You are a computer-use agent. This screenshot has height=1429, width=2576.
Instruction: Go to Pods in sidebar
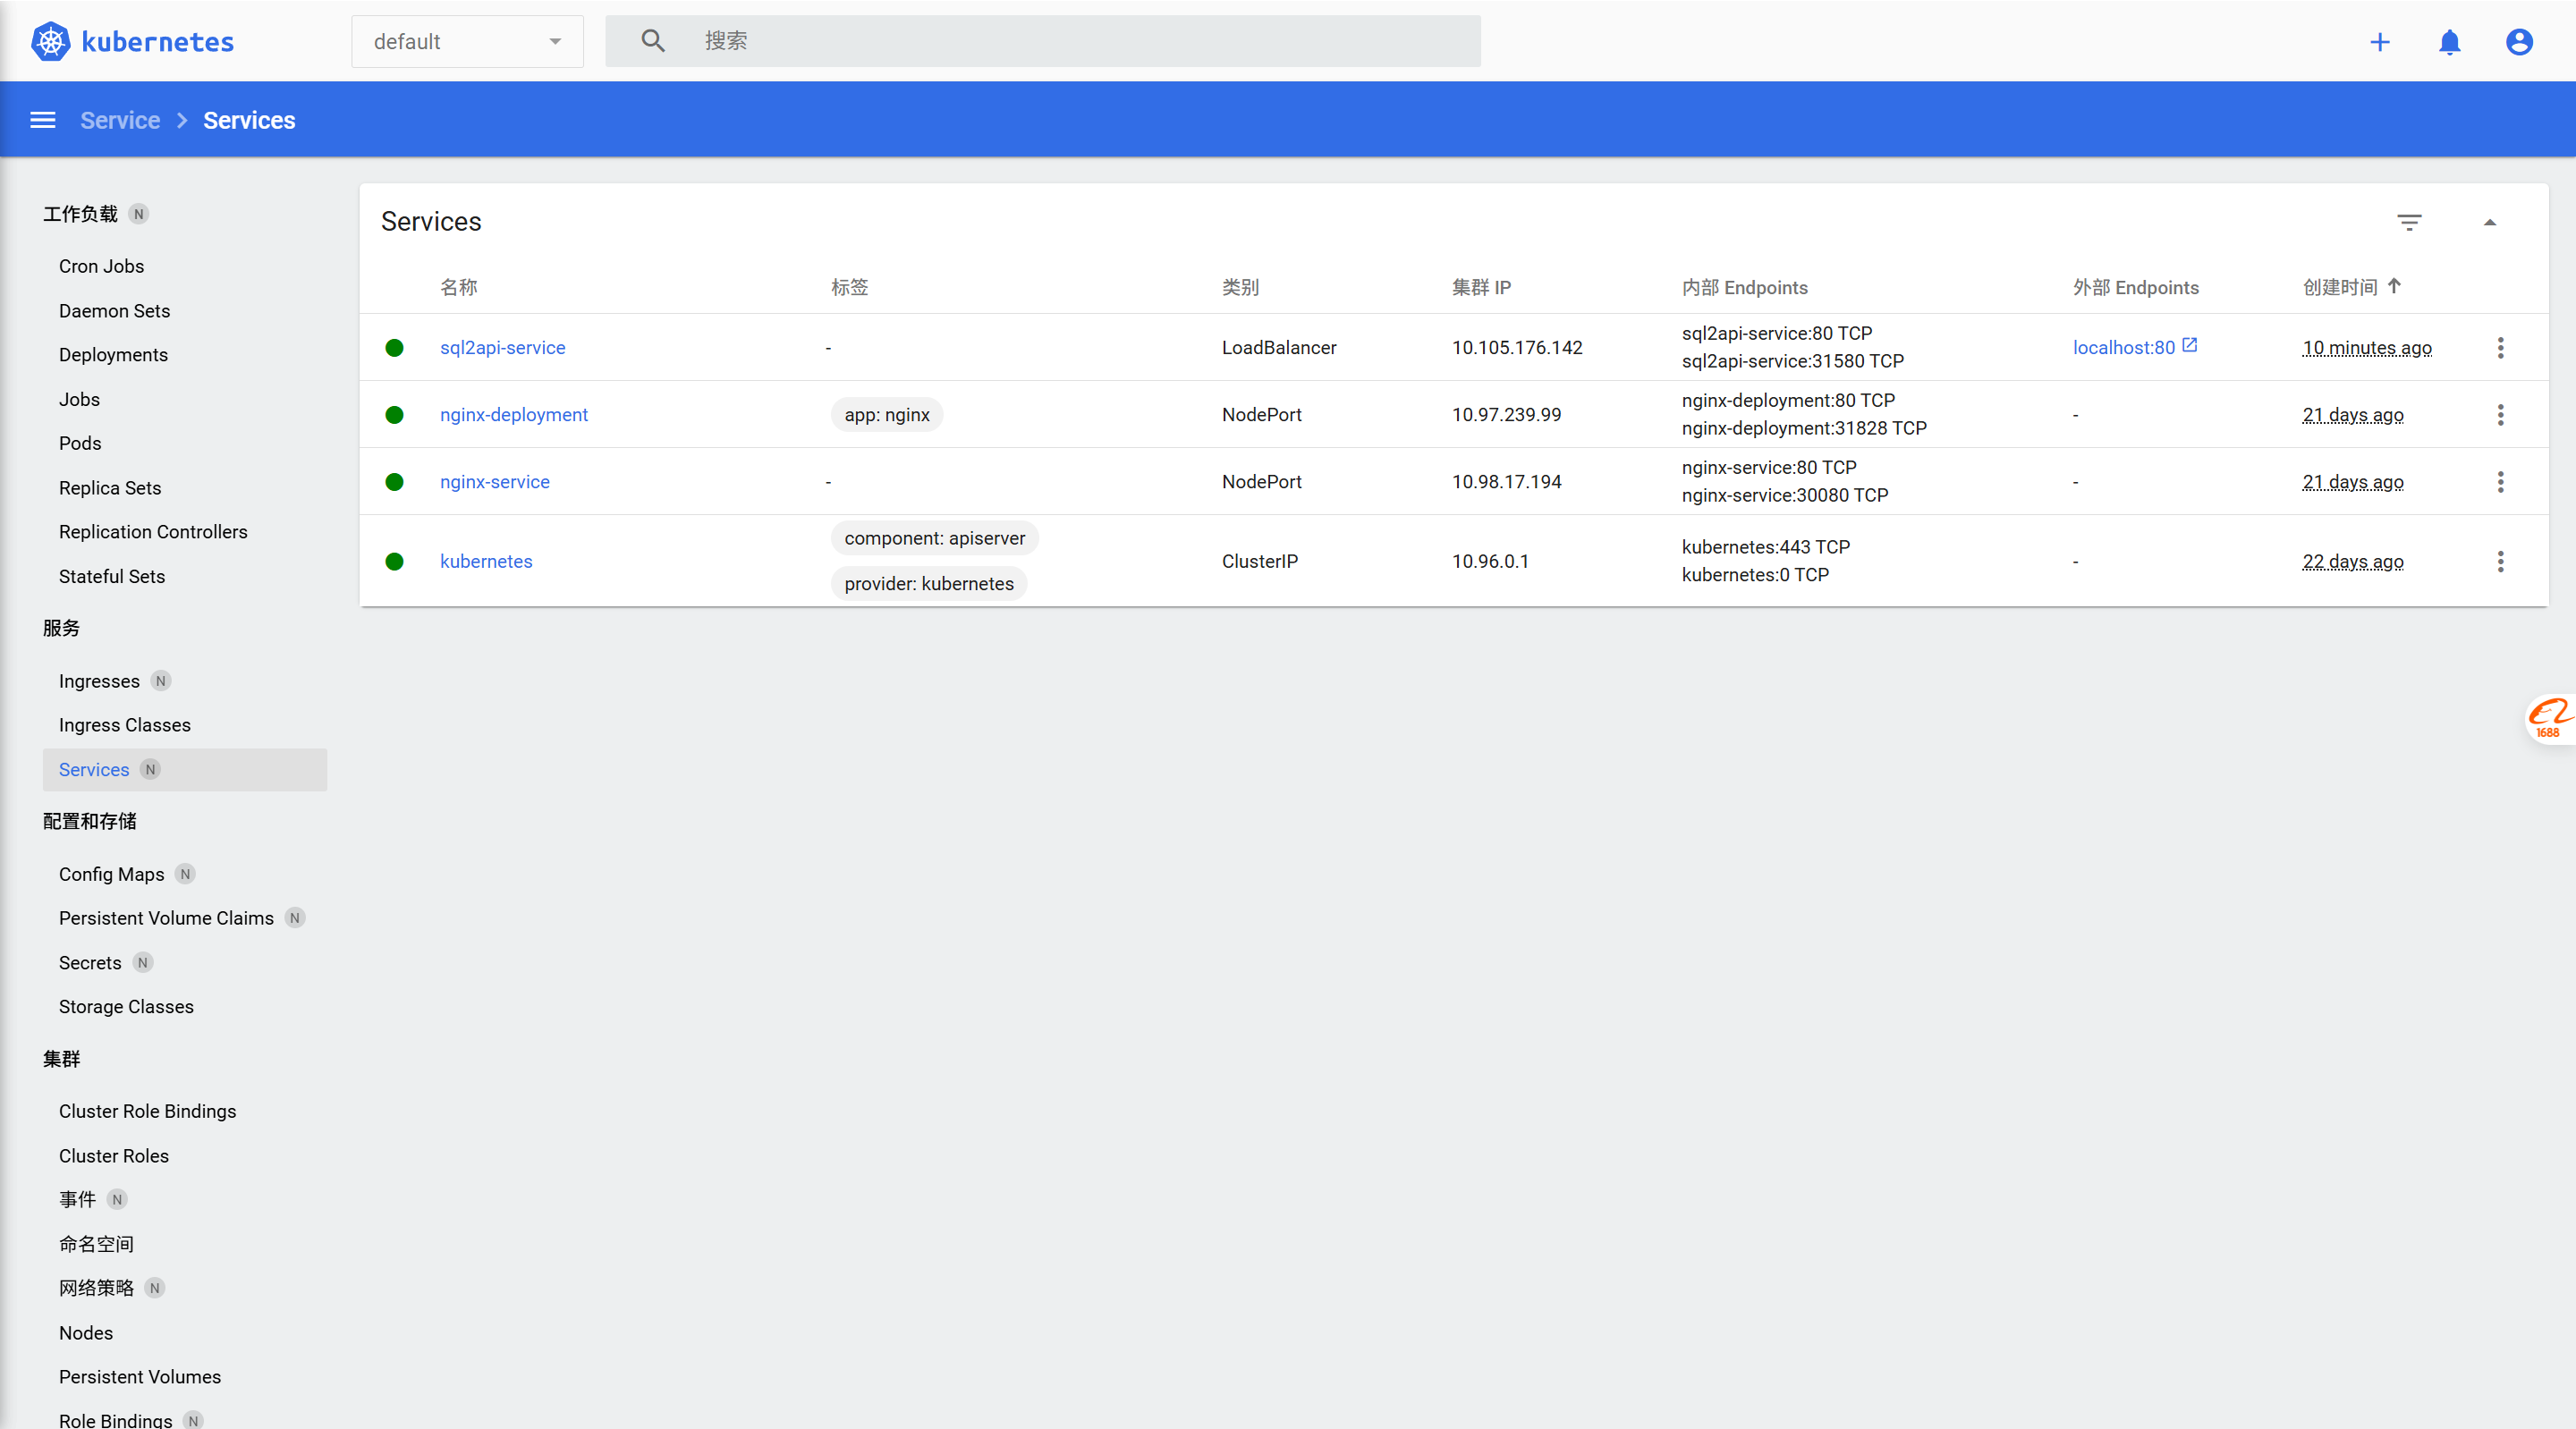[80, 443]
